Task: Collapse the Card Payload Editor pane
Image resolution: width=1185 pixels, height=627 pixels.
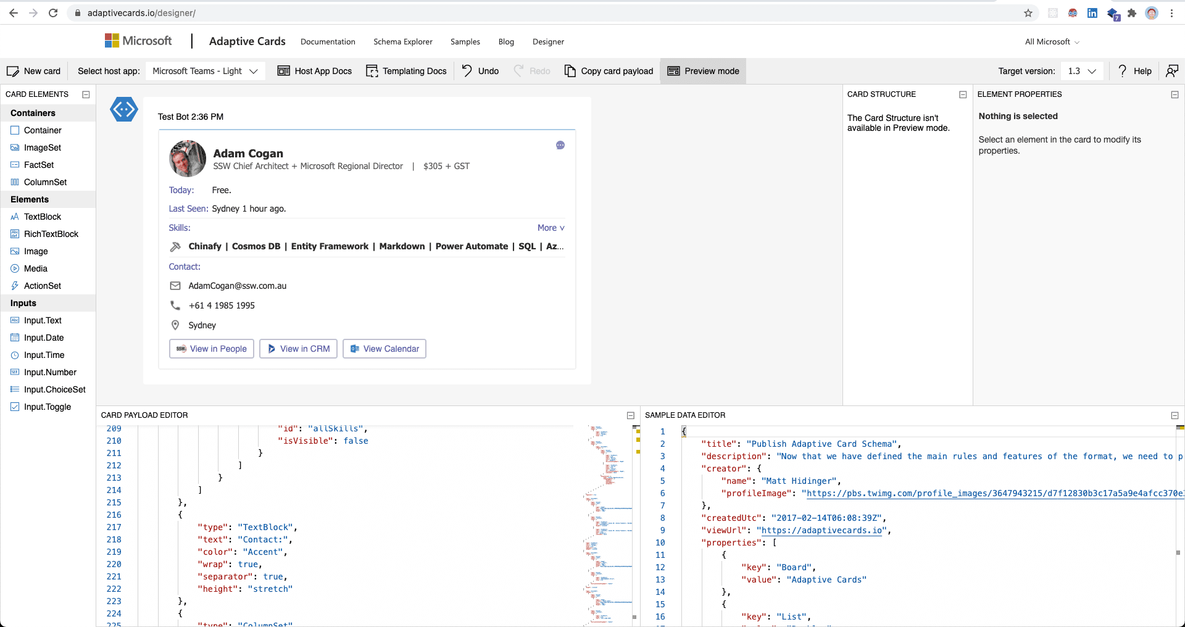Action: tap(631, 415)
